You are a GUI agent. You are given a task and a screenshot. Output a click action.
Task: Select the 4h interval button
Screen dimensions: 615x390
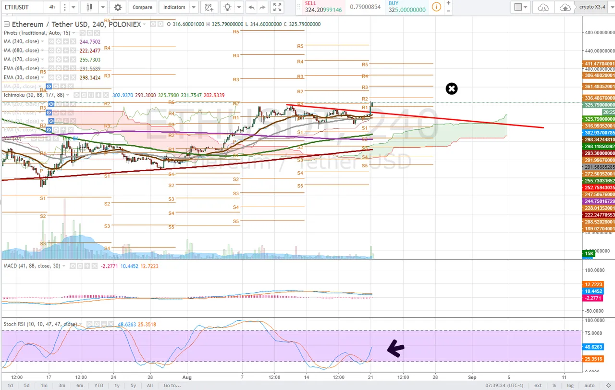51,7
